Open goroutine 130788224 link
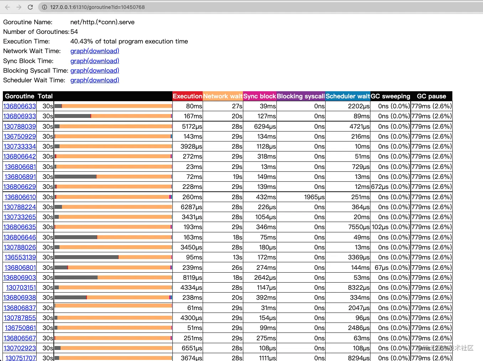This screenshot has height=361, width=483. pyautogui.click(x=20, y=207)
